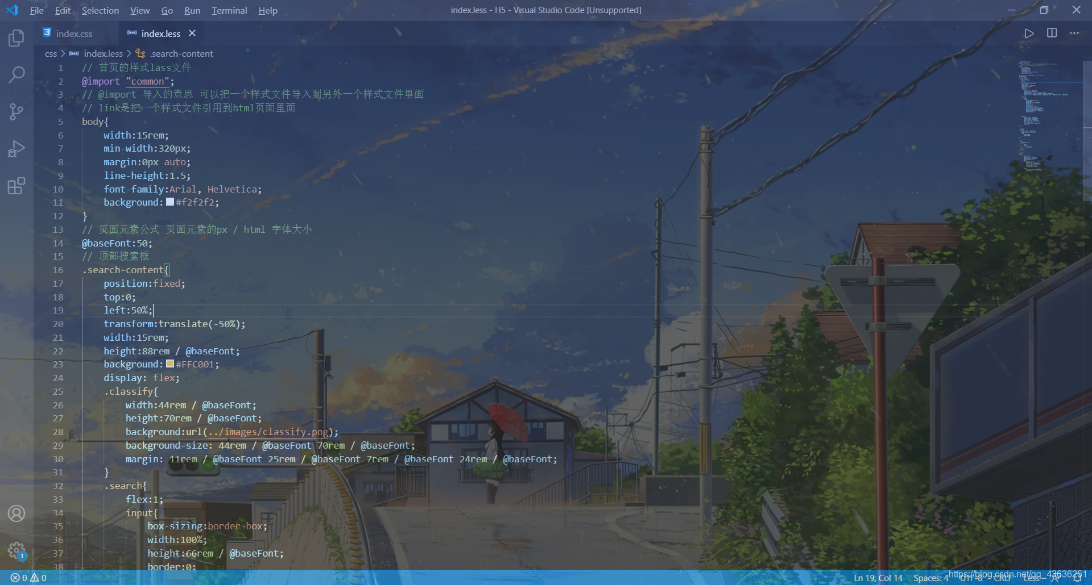Open the View menu

140,10
